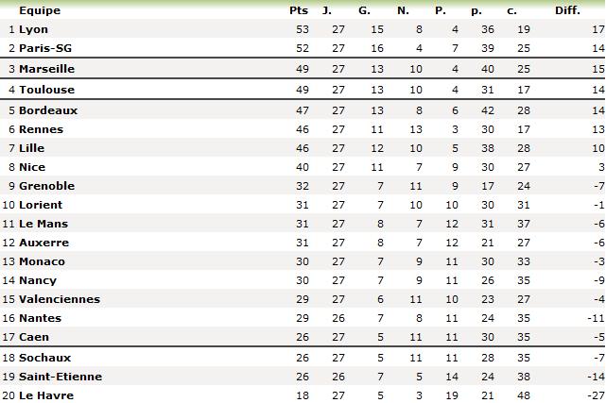
Task: Select Bordeaux in the table
Action: click(48, 110)
